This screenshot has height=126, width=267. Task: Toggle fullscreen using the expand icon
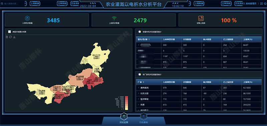click(x=261, y=3)
